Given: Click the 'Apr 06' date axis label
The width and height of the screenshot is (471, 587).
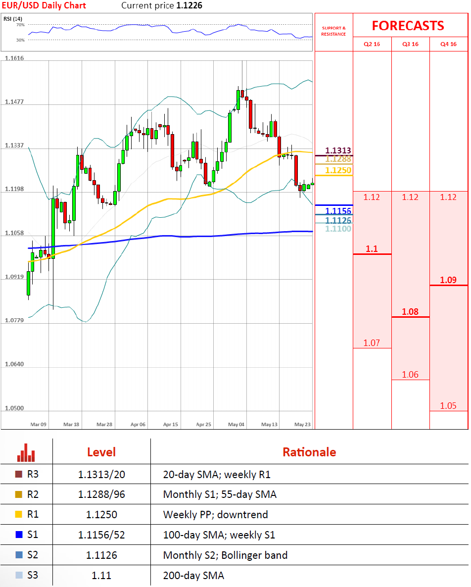Looking at the screenshot, I should (x=138, y=425).
